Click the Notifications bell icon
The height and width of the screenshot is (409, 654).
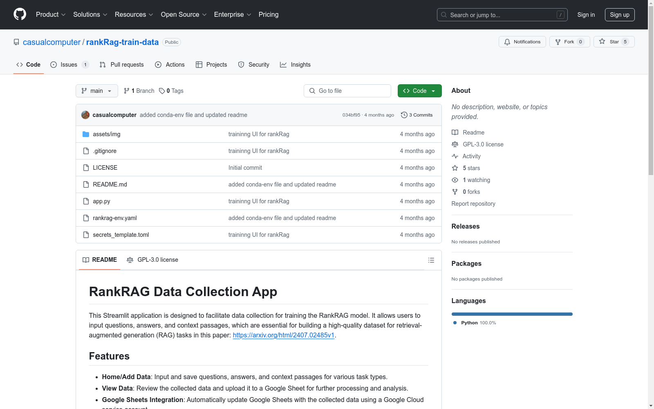507,42
